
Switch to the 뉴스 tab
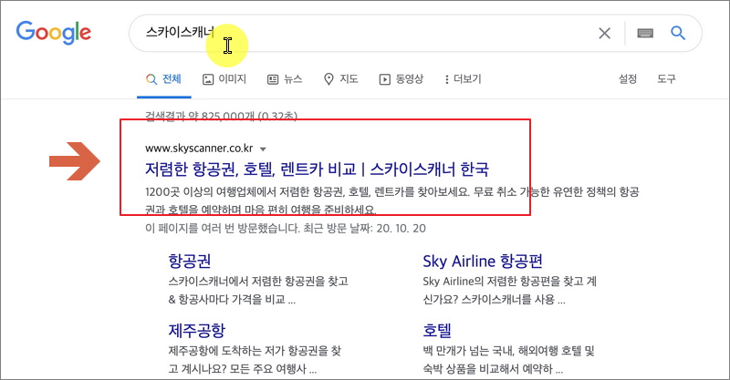[285, 79]
